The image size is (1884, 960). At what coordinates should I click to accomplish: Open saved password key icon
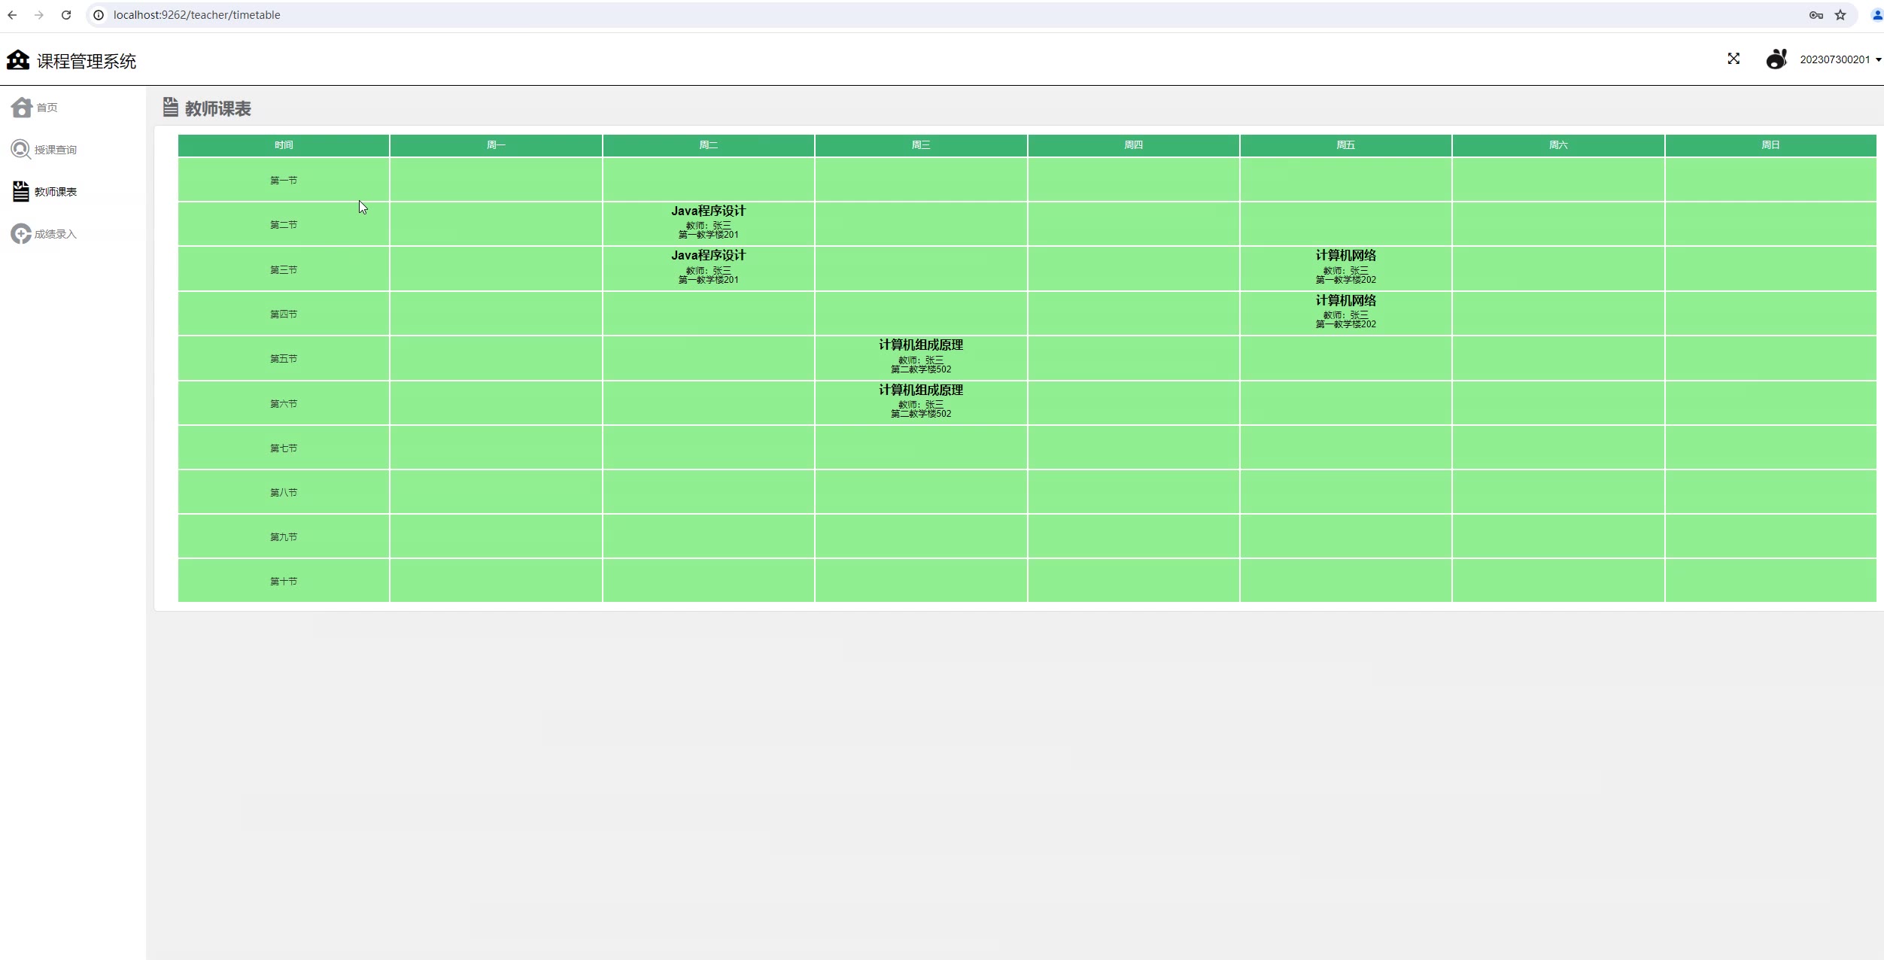(1816, 15)
